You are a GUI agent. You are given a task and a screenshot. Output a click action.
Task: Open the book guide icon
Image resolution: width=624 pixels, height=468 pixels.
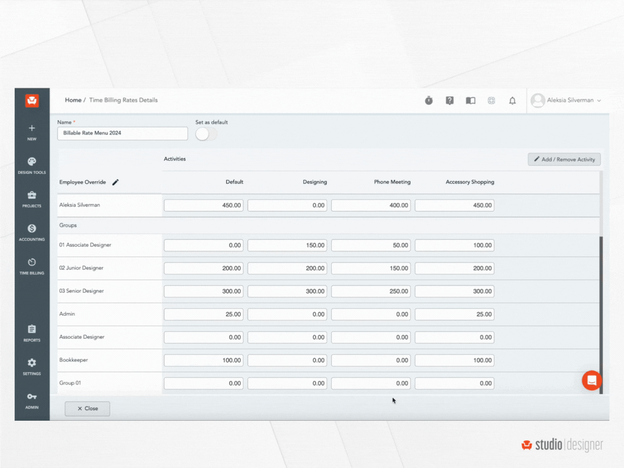pyautogui.click(x=470, y=100)
